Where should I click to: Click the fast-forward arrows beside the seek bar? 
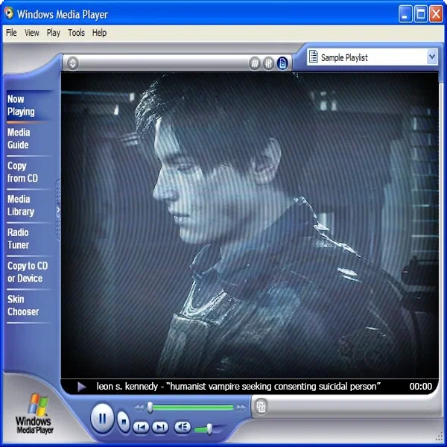[x=241, y=408]
